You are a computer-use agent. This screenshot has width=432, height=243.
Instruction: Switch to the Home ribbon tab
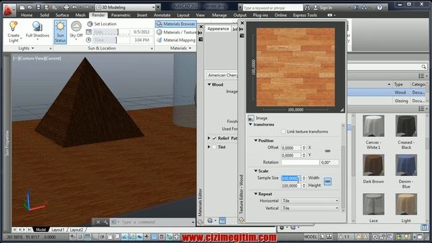(x=27, y=15)
